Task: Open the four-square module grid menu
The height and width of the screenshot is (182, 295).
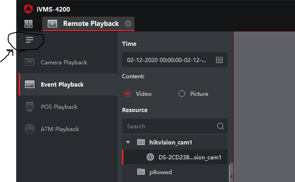Action: click(28, 24)
